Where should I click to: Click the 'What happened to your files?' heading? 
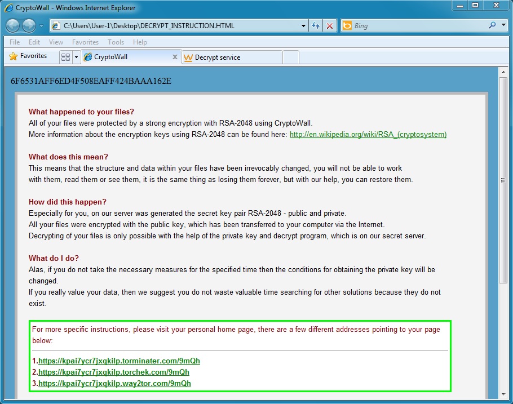82,112
